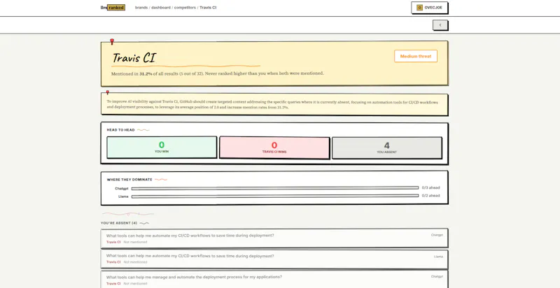The width and height of the screenshot is (560, 288).
Task: Click the 31.2% mention rate summary text
Action: [218, 73]
